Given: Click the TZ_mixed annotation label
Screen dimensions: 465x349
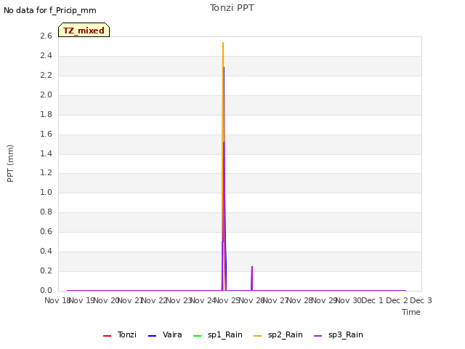Looking at the screenshot, I should tap(84, 30).
